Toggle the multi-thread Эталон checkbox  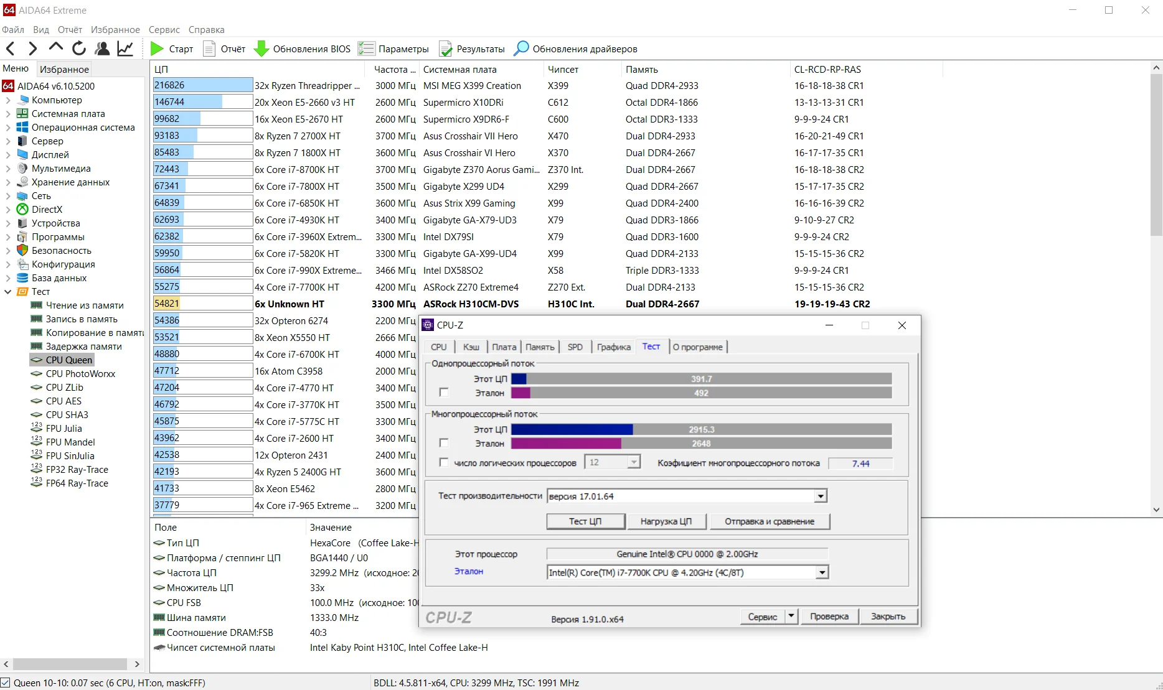coord(444,443)
